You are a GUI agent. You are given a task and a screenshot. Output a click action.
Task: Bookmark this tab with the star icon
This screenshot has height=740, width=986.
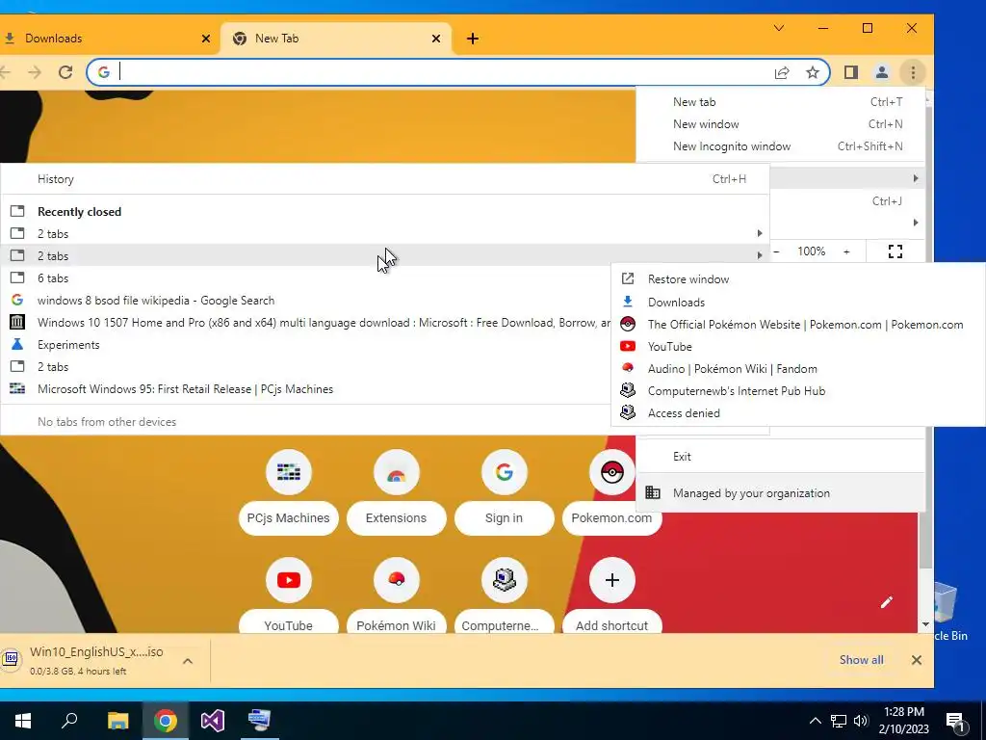(x=813, y=72)
